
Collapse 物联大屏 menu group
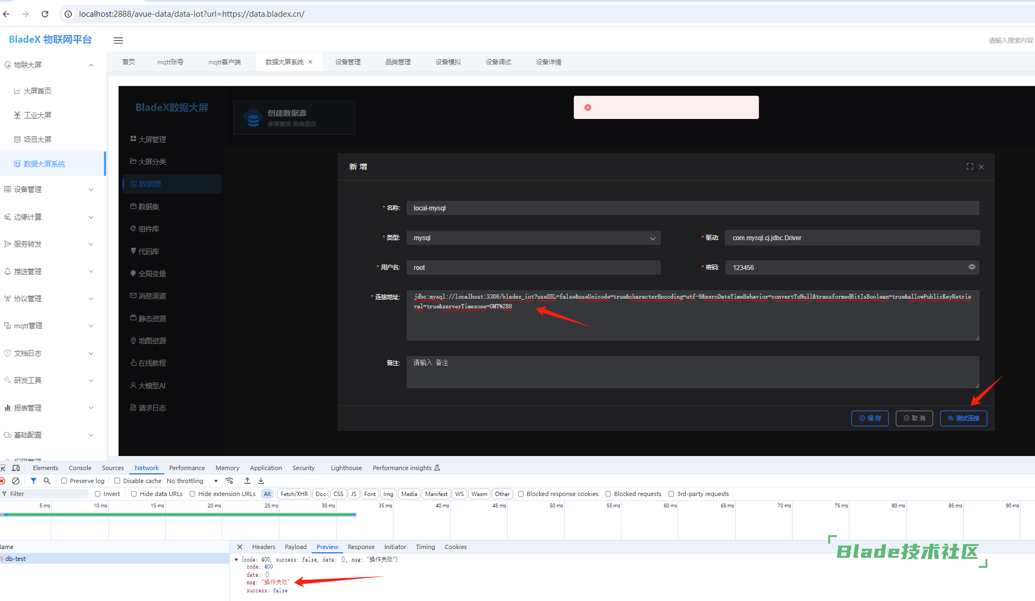point(53,65)
